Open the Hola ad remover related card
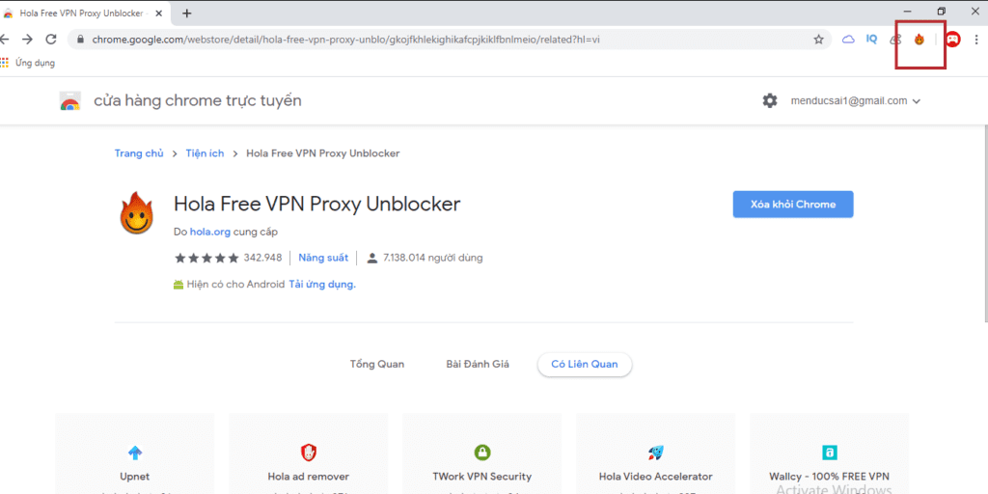 tap(308, 453)
